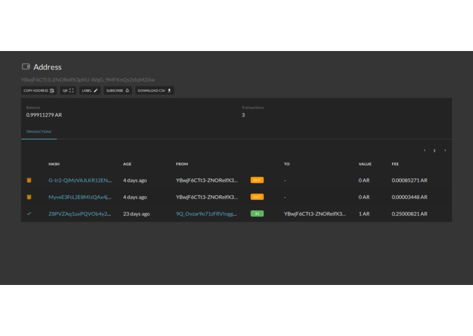Image resolution: width=473 pixels, height=336 pixels.
Task: Click the 0 AR value in the G-tr2 row
Action: click(364, 180)
